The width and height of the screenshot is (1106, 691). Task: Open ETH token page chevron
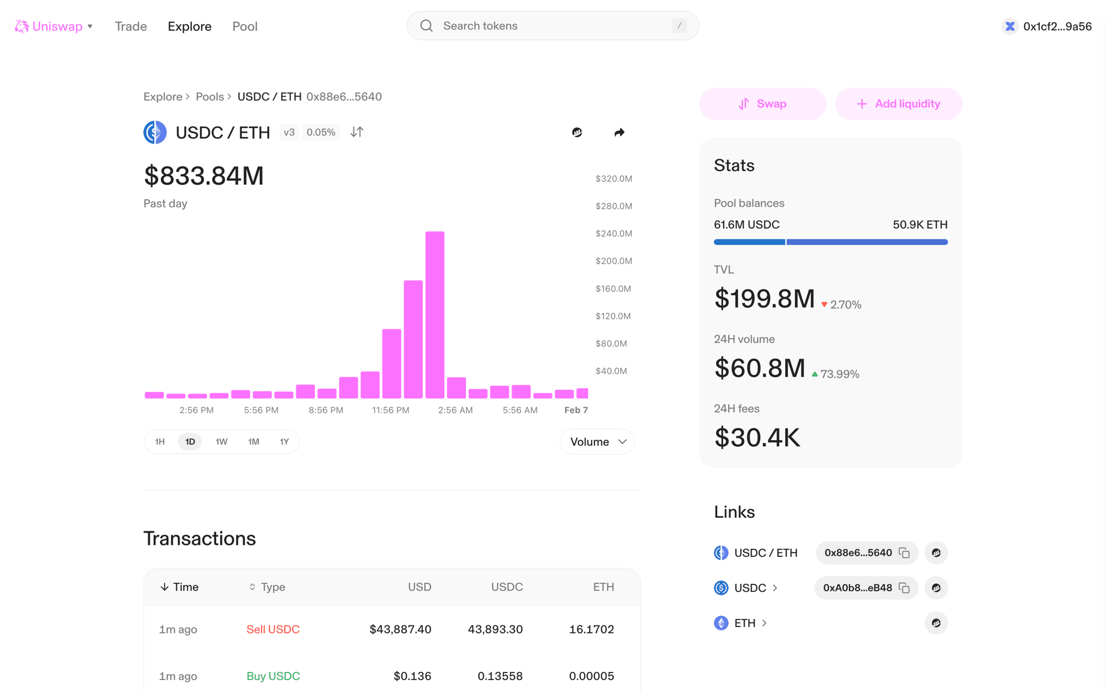coord(764,623)
